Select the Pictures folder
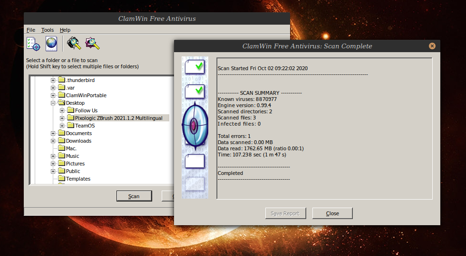The image size is (466, 256). click(75, 164)
